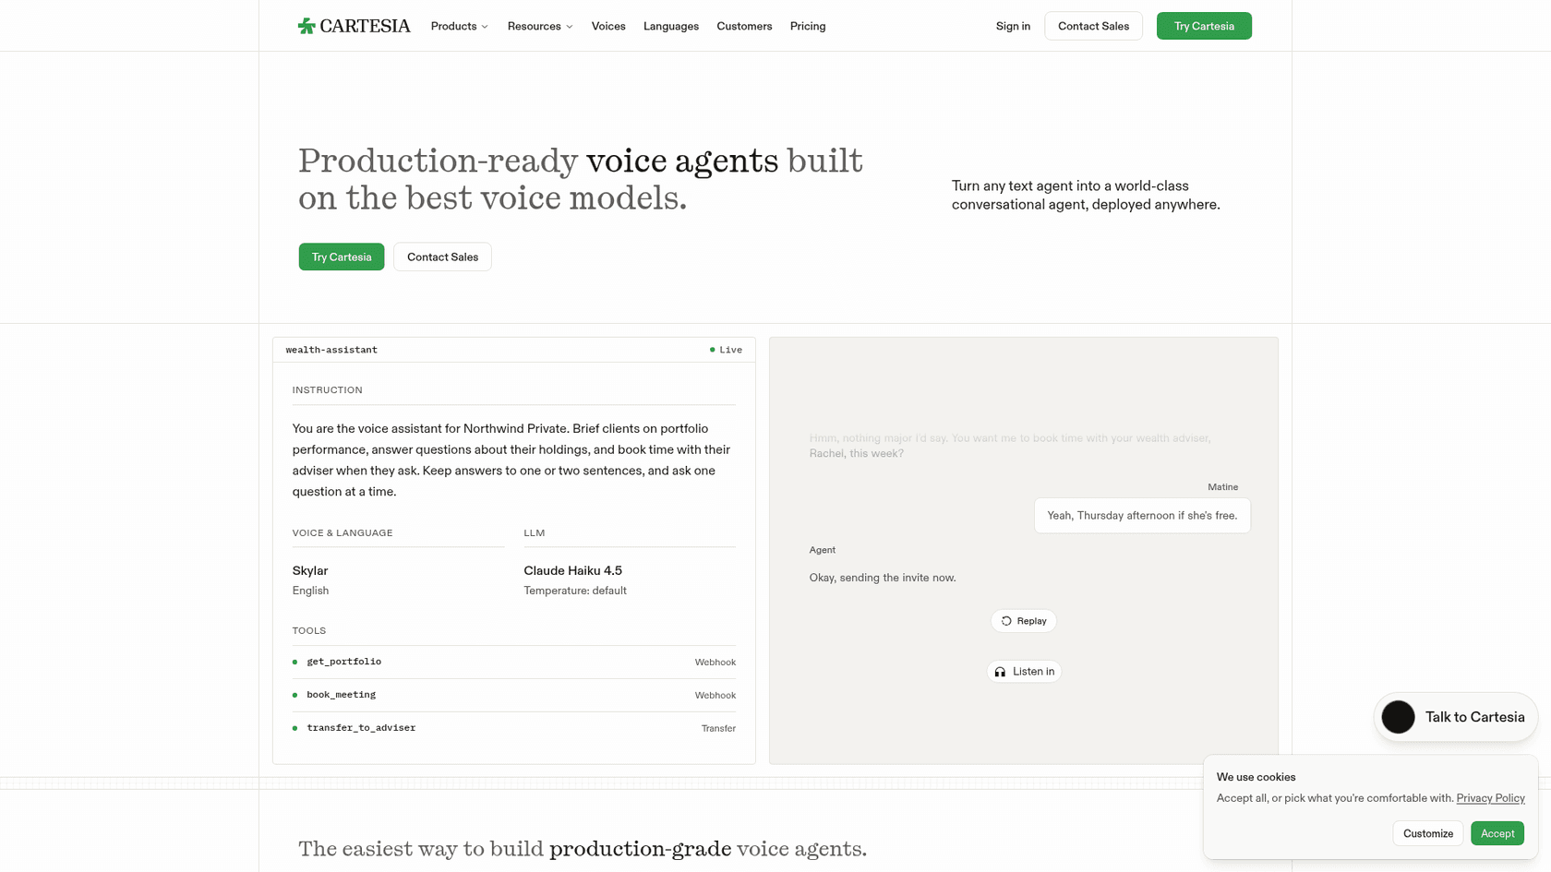Click Contact Sales in the header
Image resolution: width=1551 pixels, height=872 pixels.
[1093, 26]
